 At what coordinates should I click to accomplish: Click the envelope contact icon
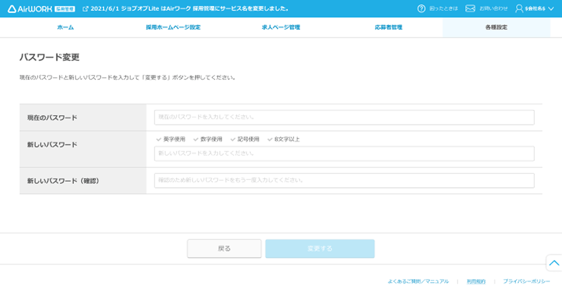470,9
